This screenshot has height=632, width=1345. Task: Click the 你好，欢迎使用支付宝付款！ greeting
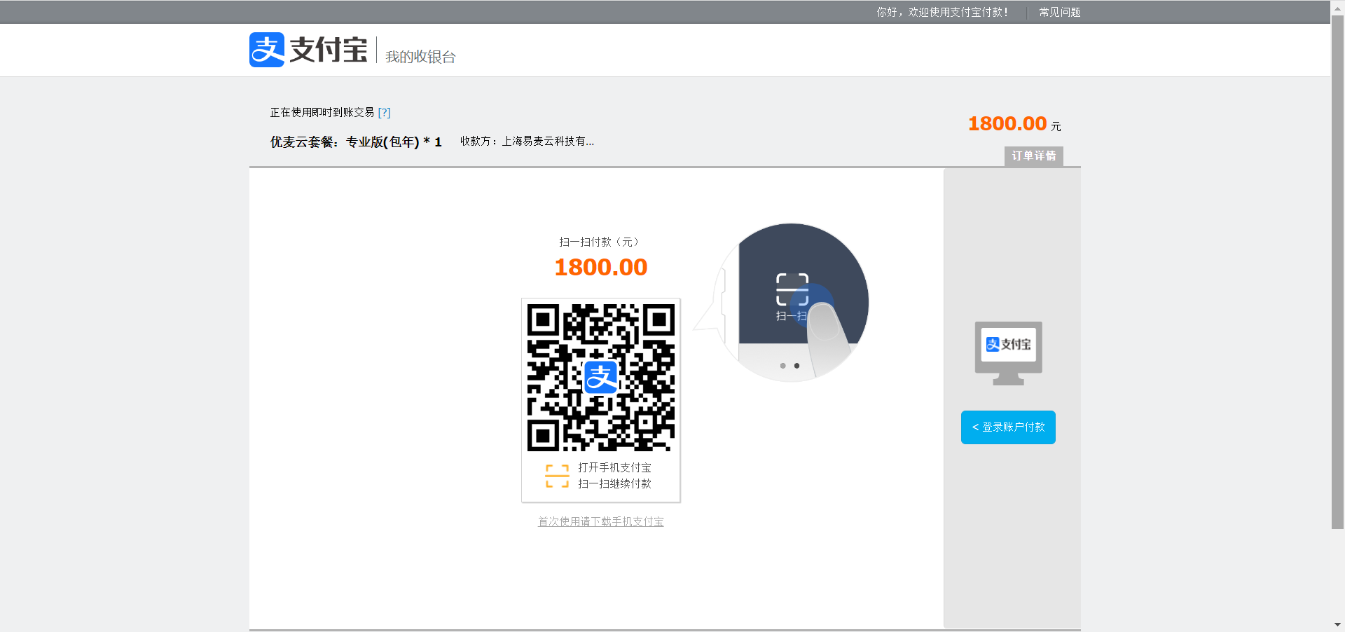942,12
